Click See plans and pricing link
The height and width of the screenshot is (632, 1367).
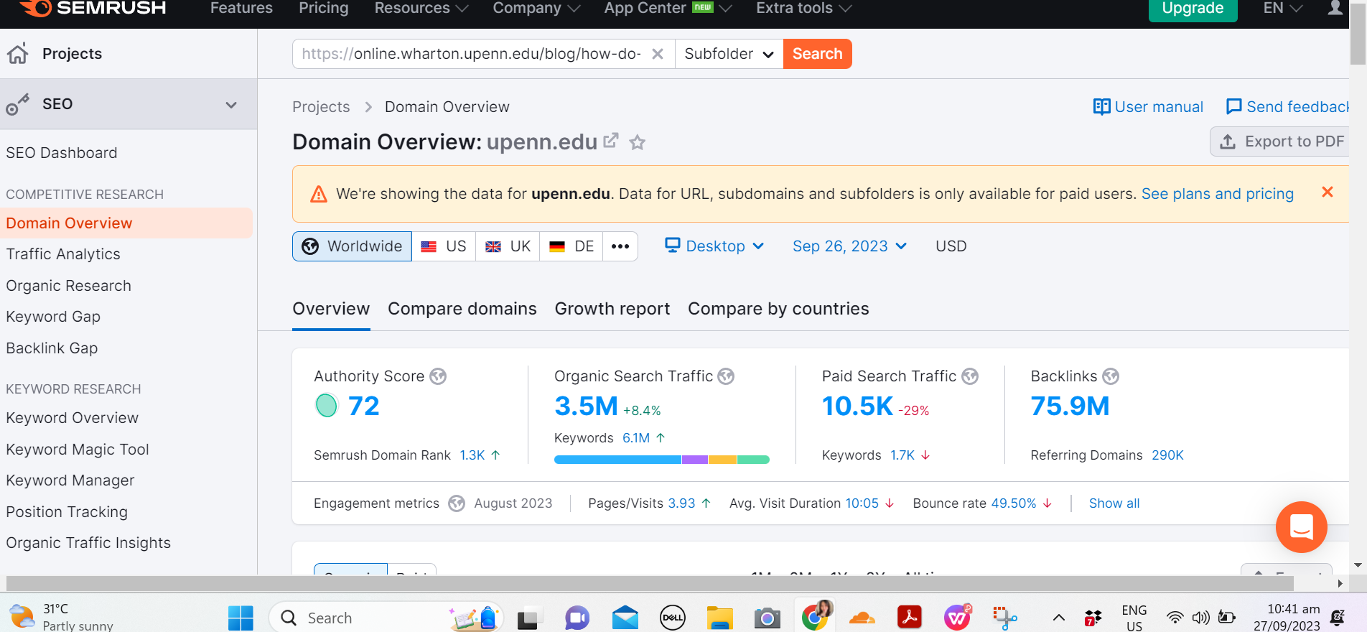click(x=1218, y=194)
